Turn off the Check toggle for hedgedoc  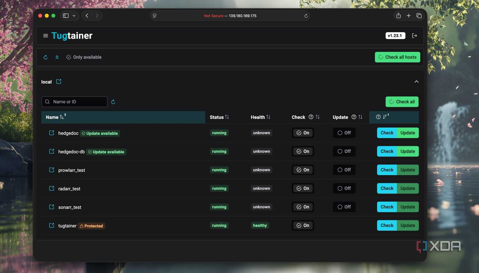click(x=303, y=133)
